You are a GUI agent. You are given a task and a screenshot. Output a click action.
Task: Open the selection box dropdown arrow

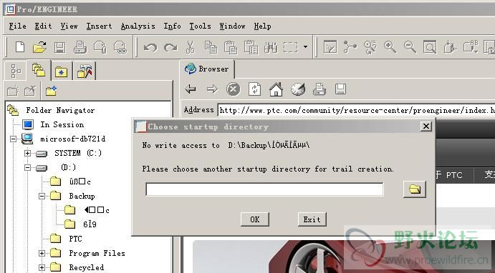click(305, 47)
